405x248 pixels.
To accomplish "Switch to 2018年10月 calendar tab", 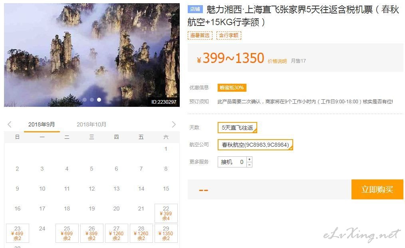I will (91, 124).
